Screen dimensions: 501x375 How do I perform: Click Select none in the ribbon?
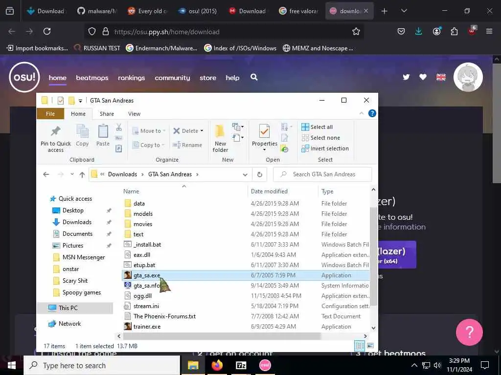coord(321,138)
